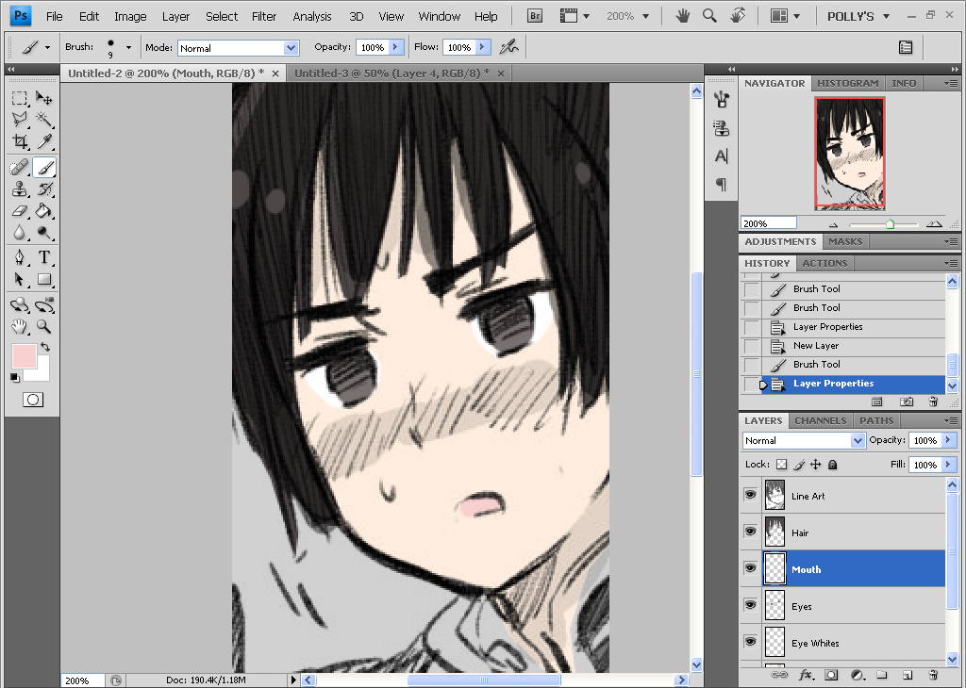
Task: Select the Path Selection tool
Action: (x=20, y=279)
